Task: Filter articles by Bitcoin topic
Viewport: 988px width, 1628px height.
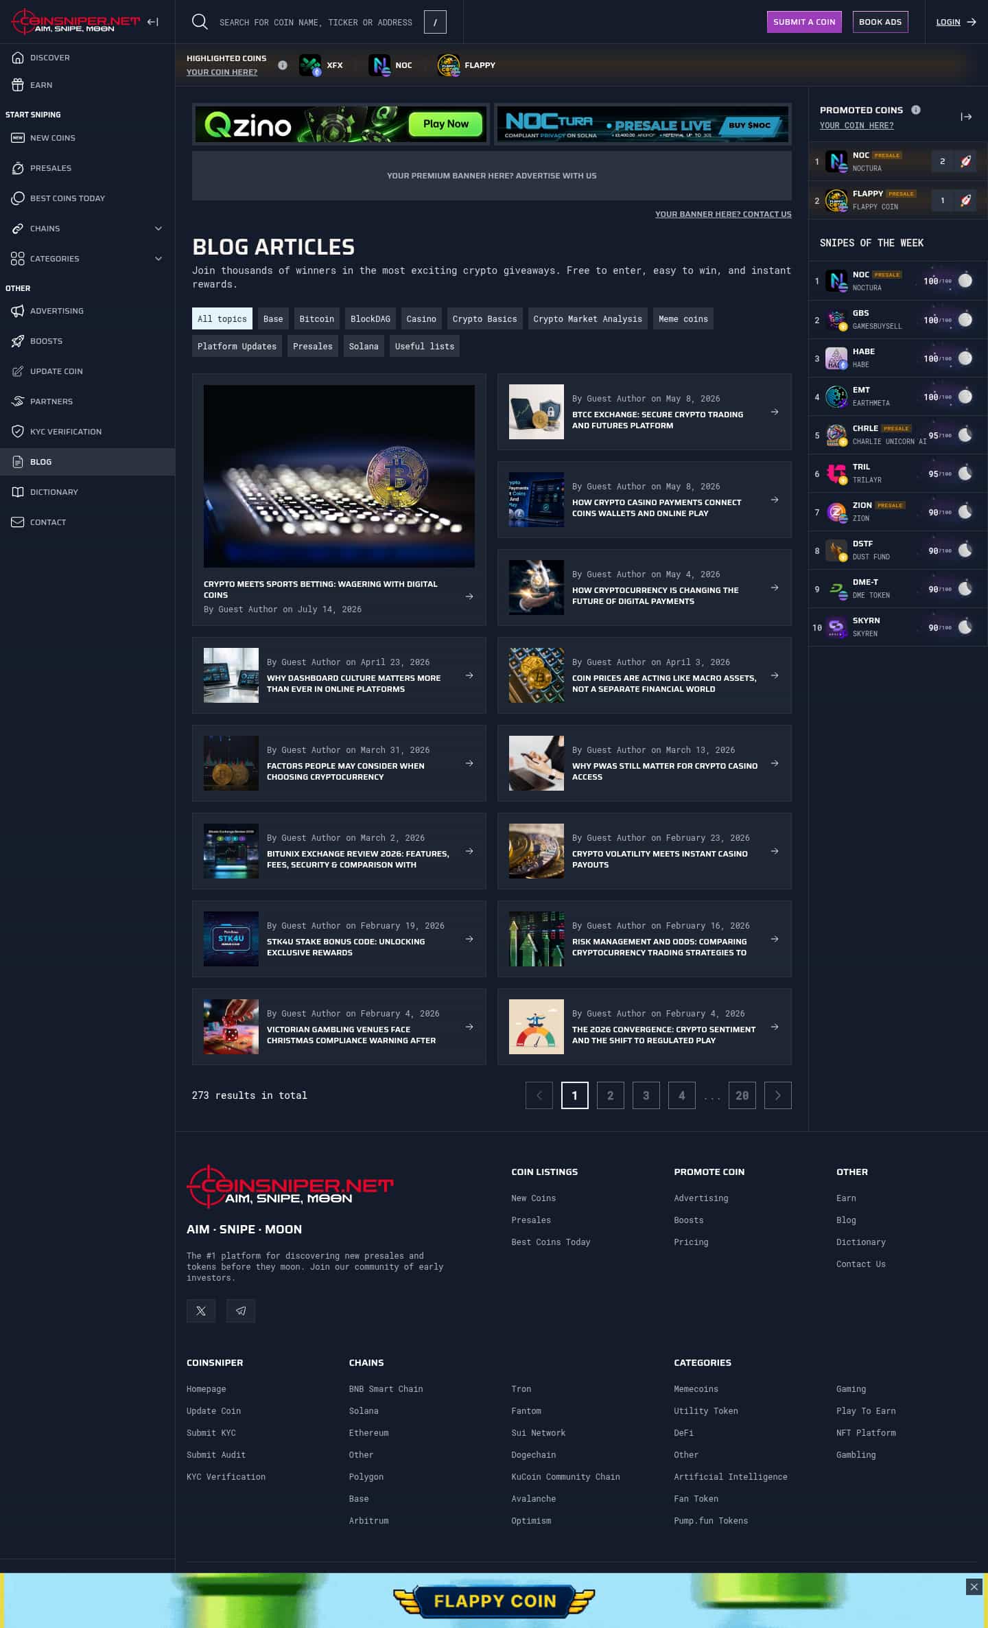Action: (317, 318)
